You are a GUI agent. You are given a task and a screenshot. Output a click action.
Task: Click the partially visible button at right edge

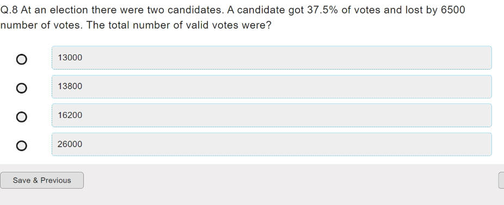coord(501,181)
